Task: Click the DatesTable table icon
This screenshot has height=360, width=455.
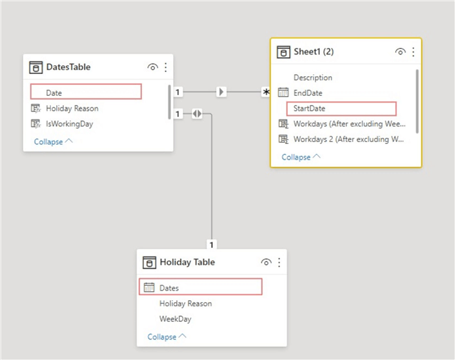Action: [36, 67]
